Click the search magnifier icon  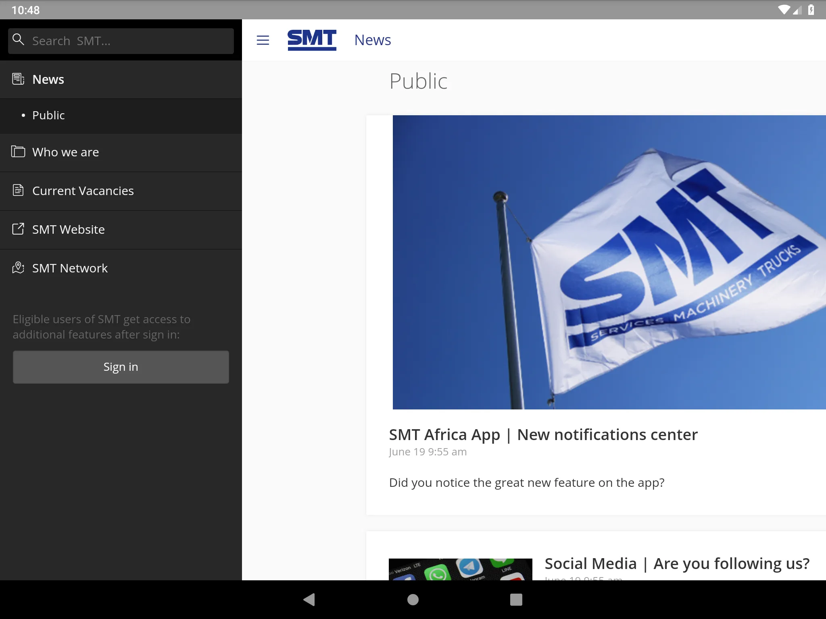(x=18, y=40)
